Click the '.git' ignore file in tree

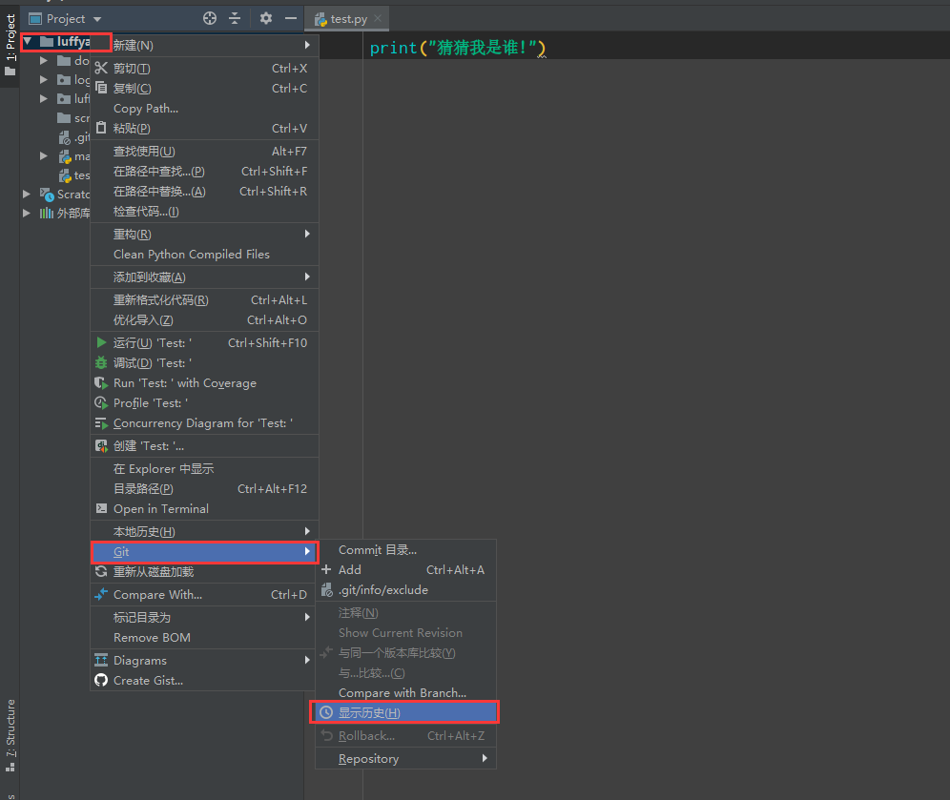[x=73, y=137]
